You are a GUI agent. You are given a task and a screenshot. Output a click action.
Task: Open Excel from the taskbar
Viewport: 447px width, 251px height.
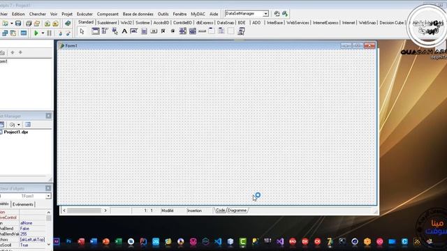point(118,242)
